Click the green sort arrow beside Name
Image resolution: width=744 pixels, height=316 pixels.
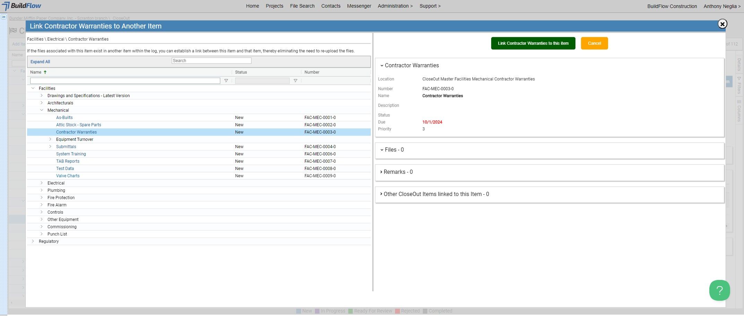pos(45,72)
